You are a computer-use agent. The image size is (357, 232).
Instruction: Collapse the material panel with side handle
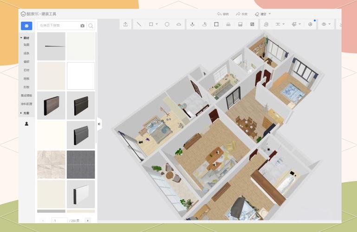tap(99, 124)
